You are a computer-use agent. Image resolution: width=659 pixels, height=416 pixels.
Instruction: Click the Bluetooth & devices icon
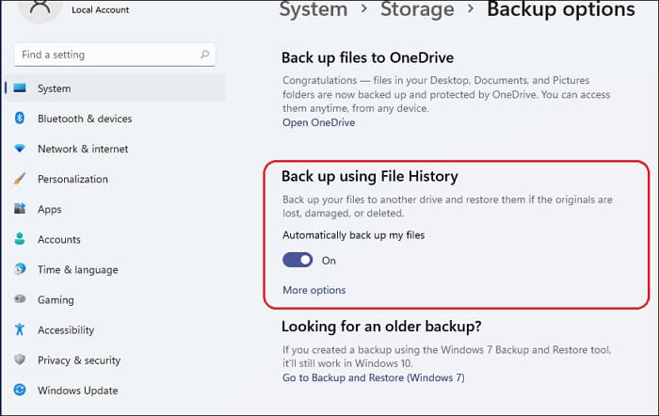[x=20, y=119]
